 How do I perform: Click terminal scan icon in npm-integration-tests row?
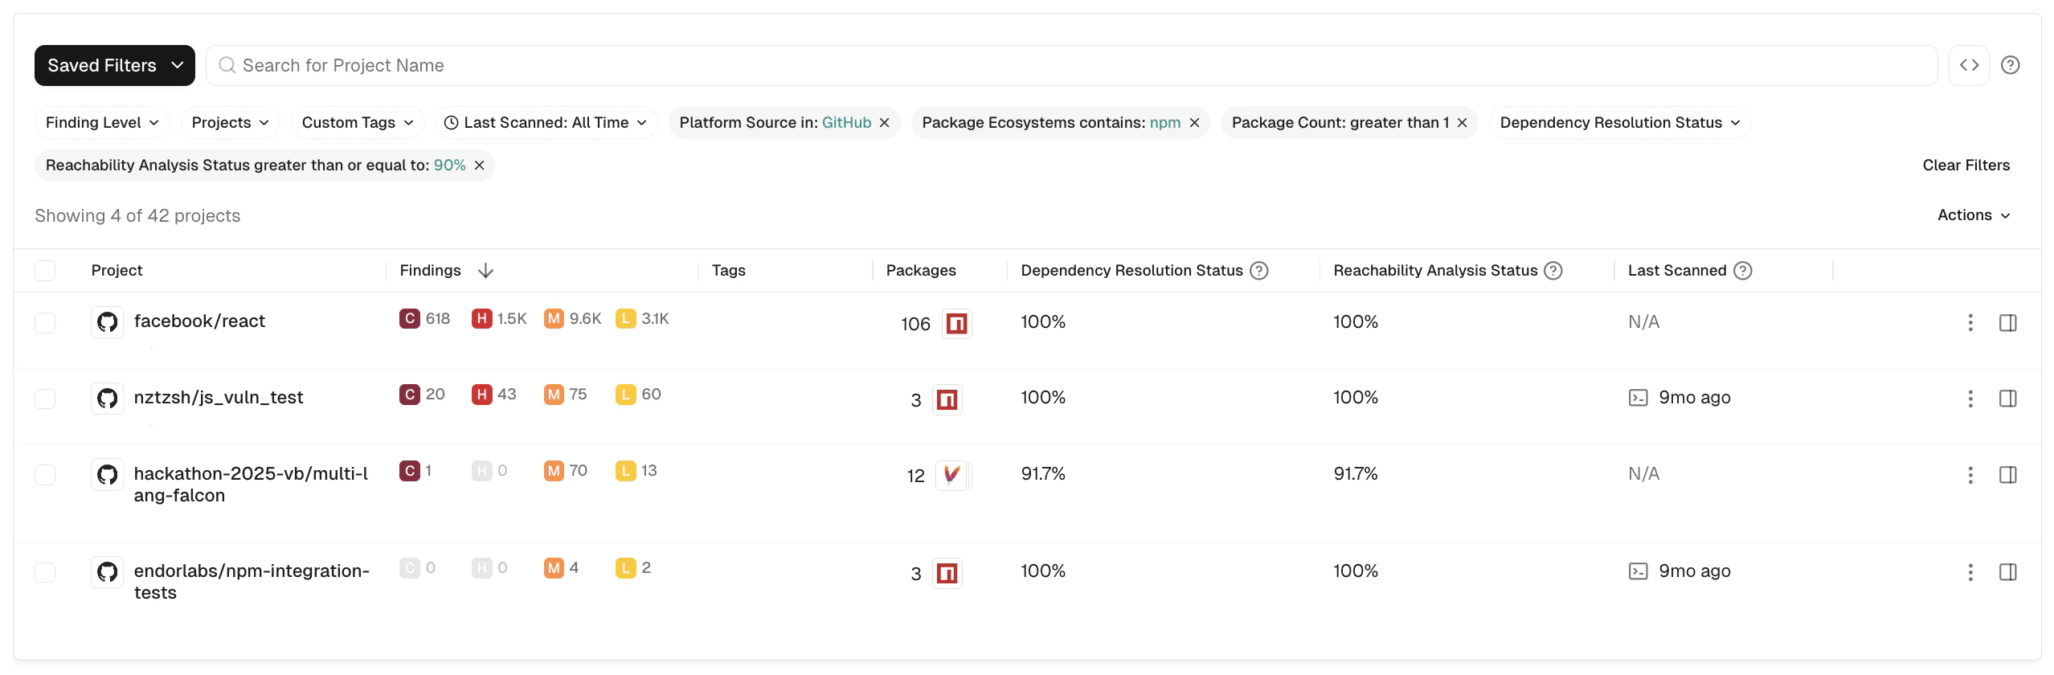tap(1638, 571)
